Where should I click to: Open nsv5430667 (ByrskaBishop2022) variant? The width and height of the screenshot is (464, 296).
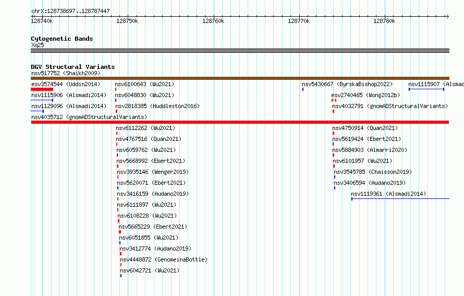pos(347,84)
